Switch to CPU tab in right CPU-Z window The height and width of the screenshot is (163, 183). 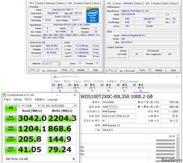109,3
